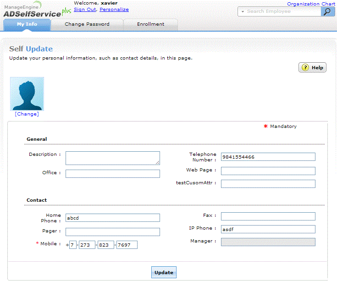Image resolution: width=337 pixels, height=281 pixels.
Task: Focus the Search Employee text box
Action: [282, 11]
